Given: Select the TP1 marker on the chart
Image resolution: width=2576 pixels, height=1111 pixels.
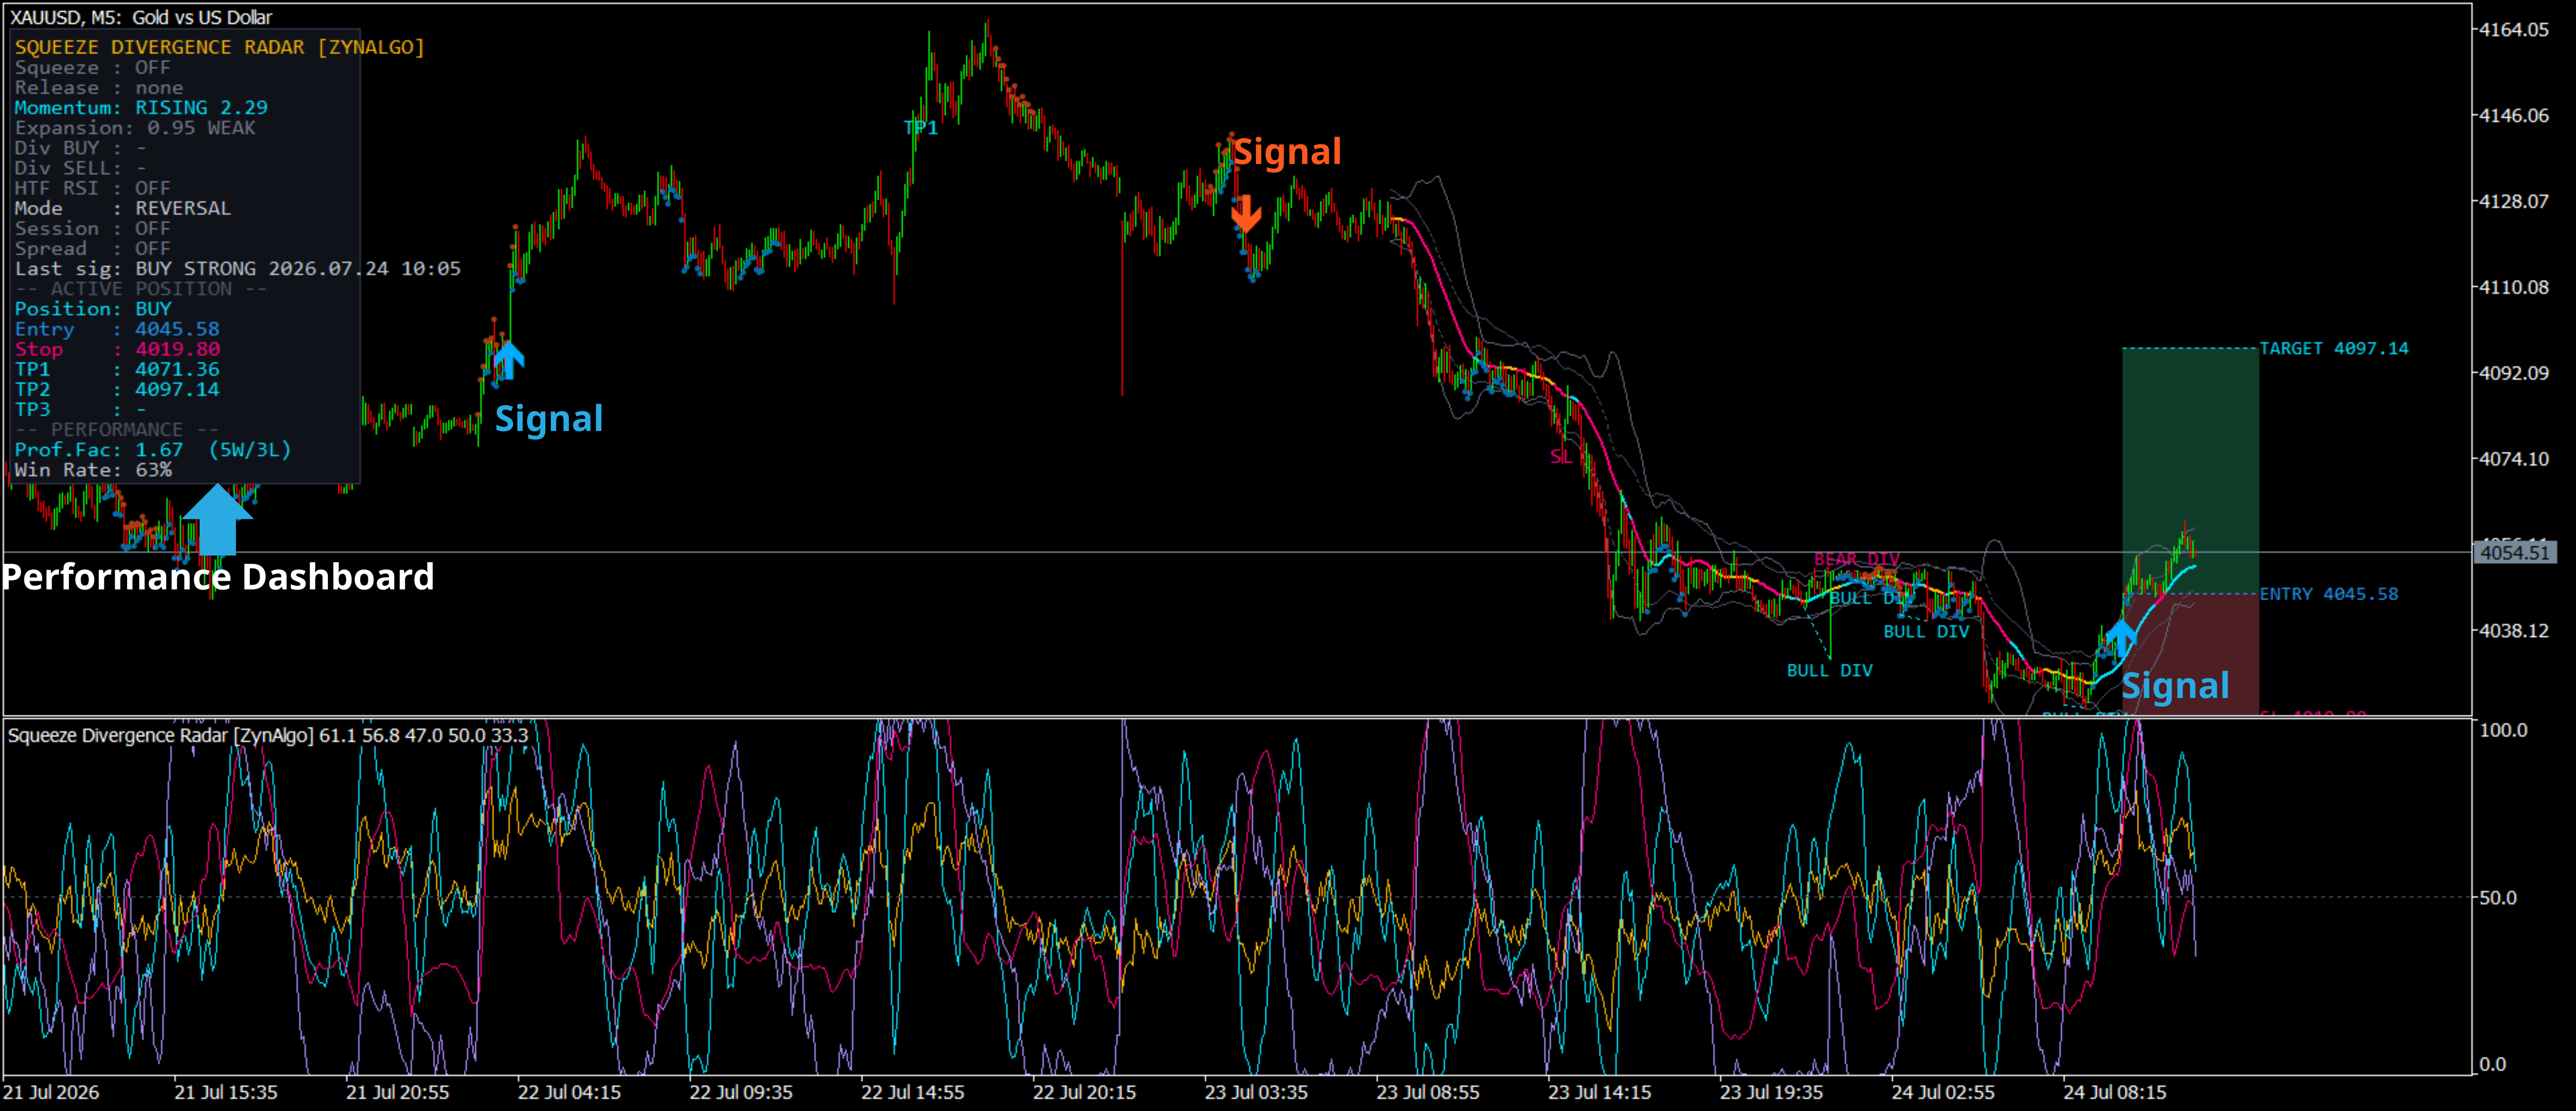Looking at the screenshot, I should coord(921,127).
